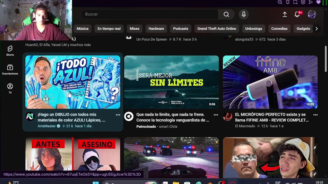
Task: Select the Podcasts chip
Action: tap(181, 29)
